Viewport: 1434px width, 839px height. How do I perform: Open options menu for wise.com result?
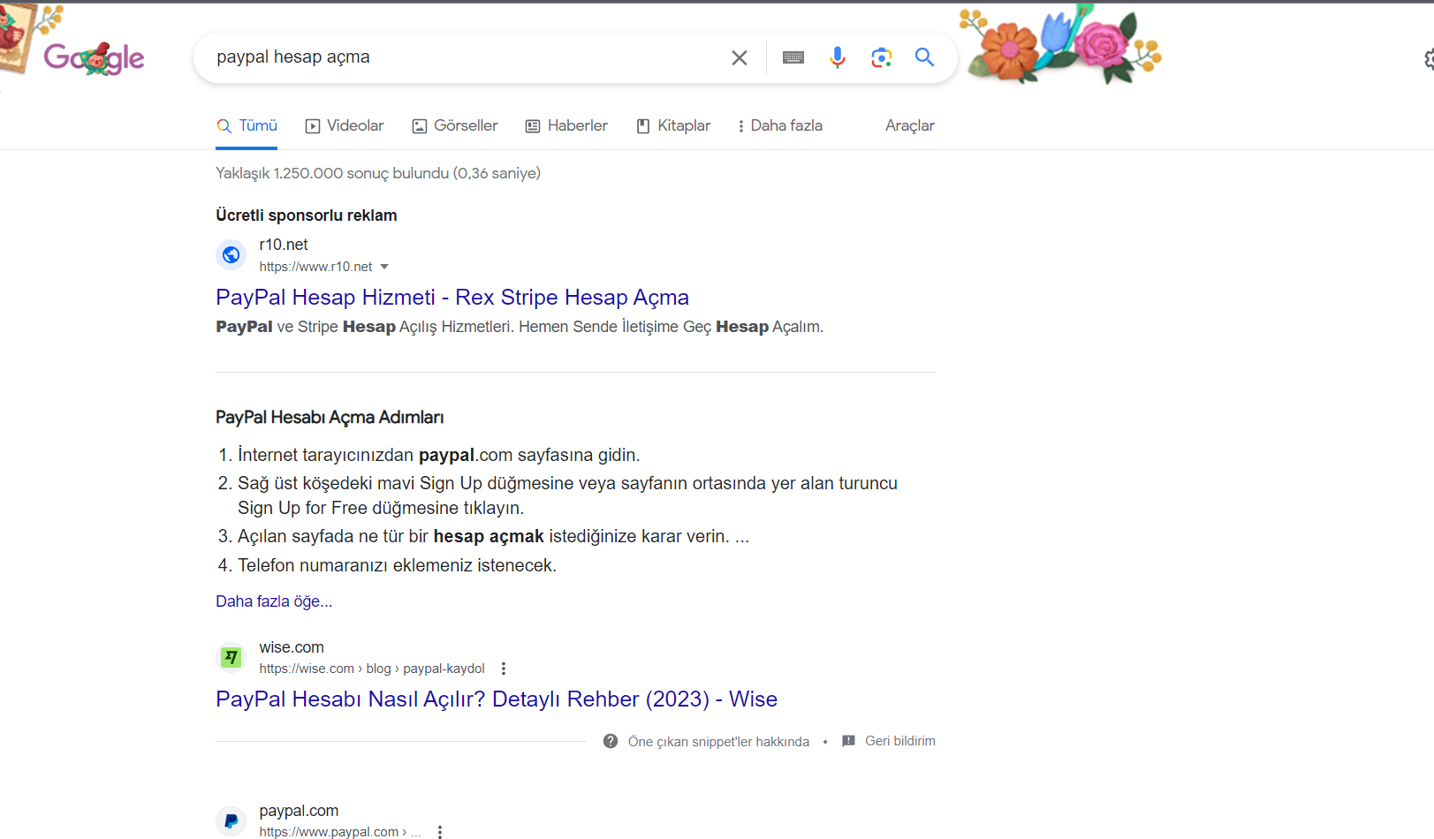click(504, 669)
